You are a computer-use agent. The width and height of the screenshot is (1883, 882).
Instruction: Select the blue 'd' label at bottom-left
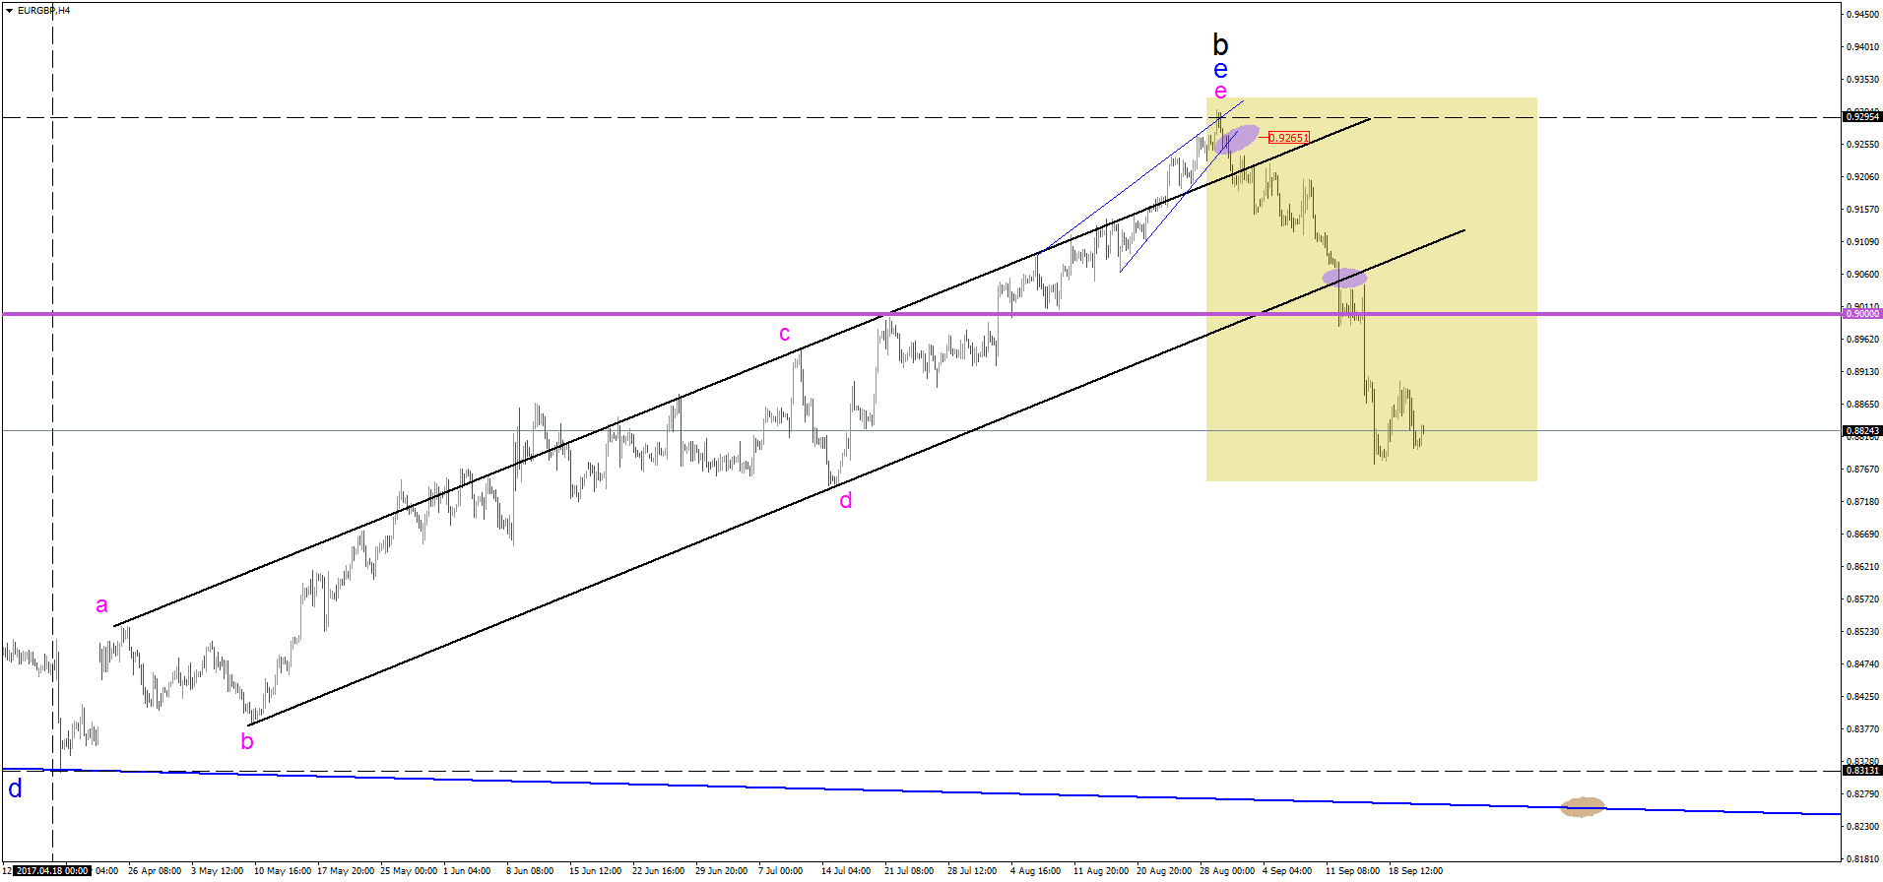(x=15, y=788)
